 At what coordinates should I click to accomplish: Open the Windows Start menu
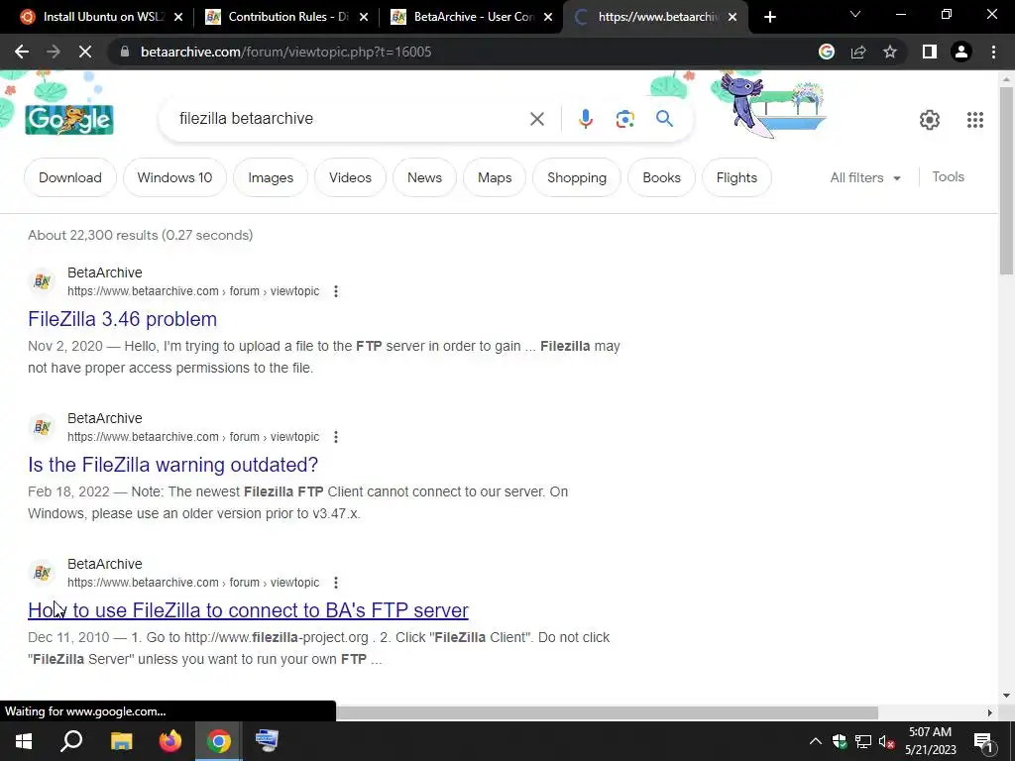(x=24, y=741)
